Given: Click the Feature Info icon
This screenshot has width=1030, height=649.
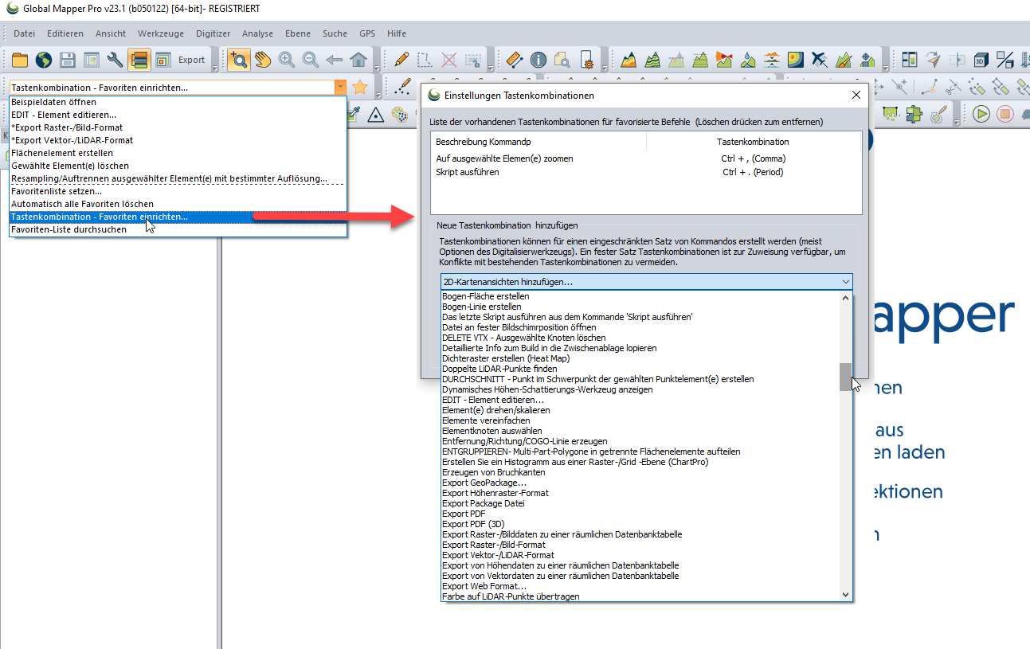Looking at the screenshot, I should [x=538, y=60].
